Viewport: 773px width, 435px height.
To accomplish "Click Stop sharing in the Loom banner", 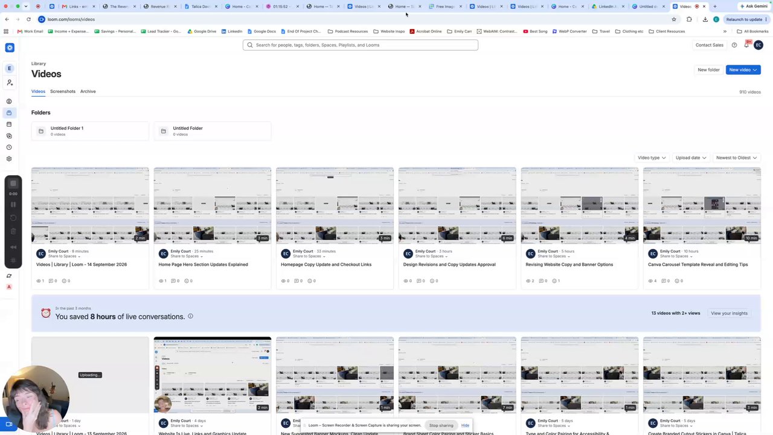I will coord(441,425).
